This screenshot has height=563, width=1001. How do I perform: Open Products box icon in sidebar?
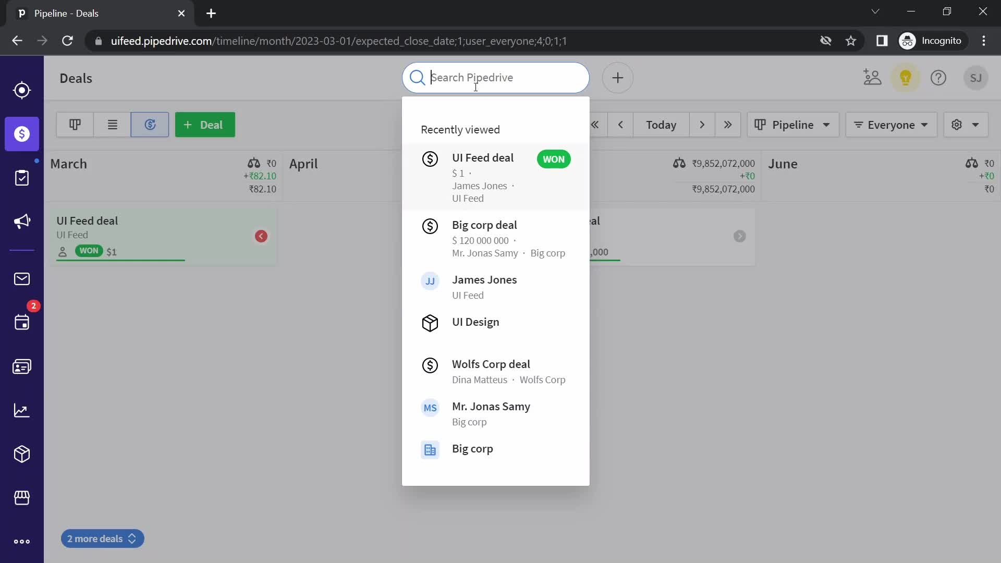click(x=21, y=454)
